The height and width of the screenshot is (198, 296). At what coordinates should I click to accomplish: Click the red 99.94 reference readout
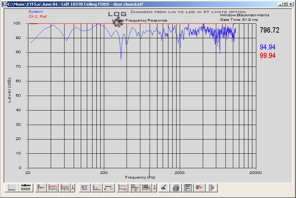coord(267,56)
